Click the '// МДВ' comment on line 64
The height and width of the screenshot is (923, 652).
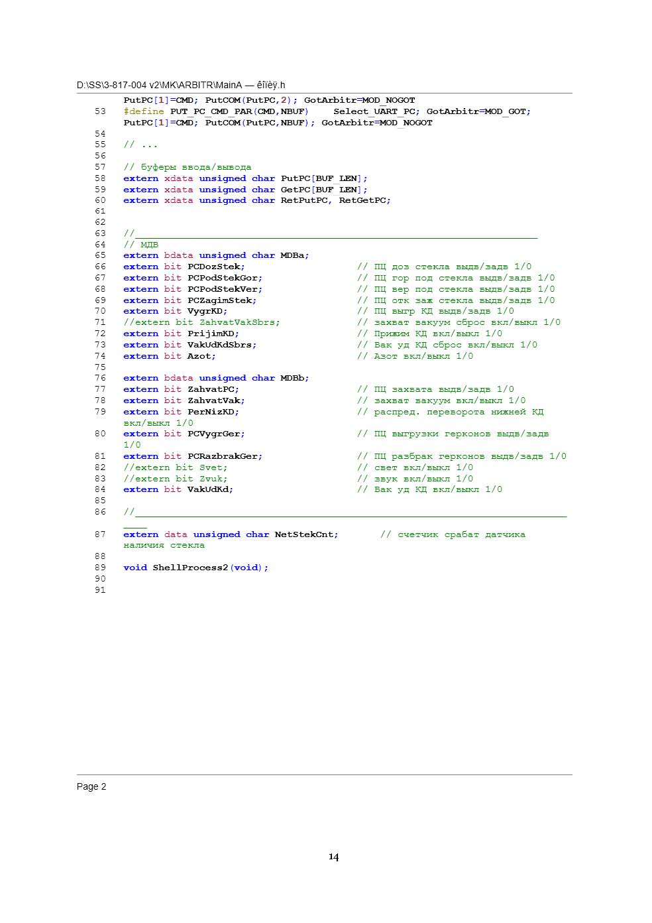tap(140, 245)
